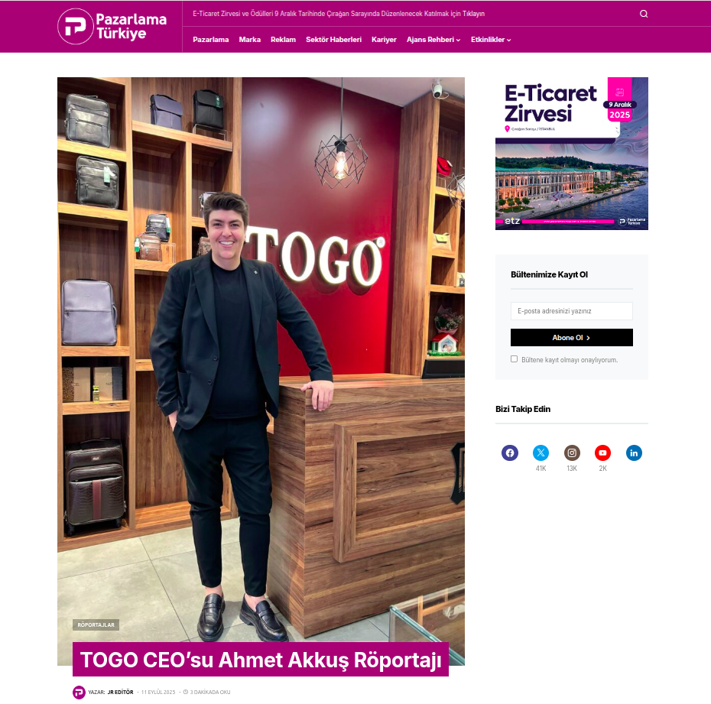Check the Bültene kayıt olmayı onaylıyorum box
Viewport: 711px width, 704px height.
pos(514,359)
